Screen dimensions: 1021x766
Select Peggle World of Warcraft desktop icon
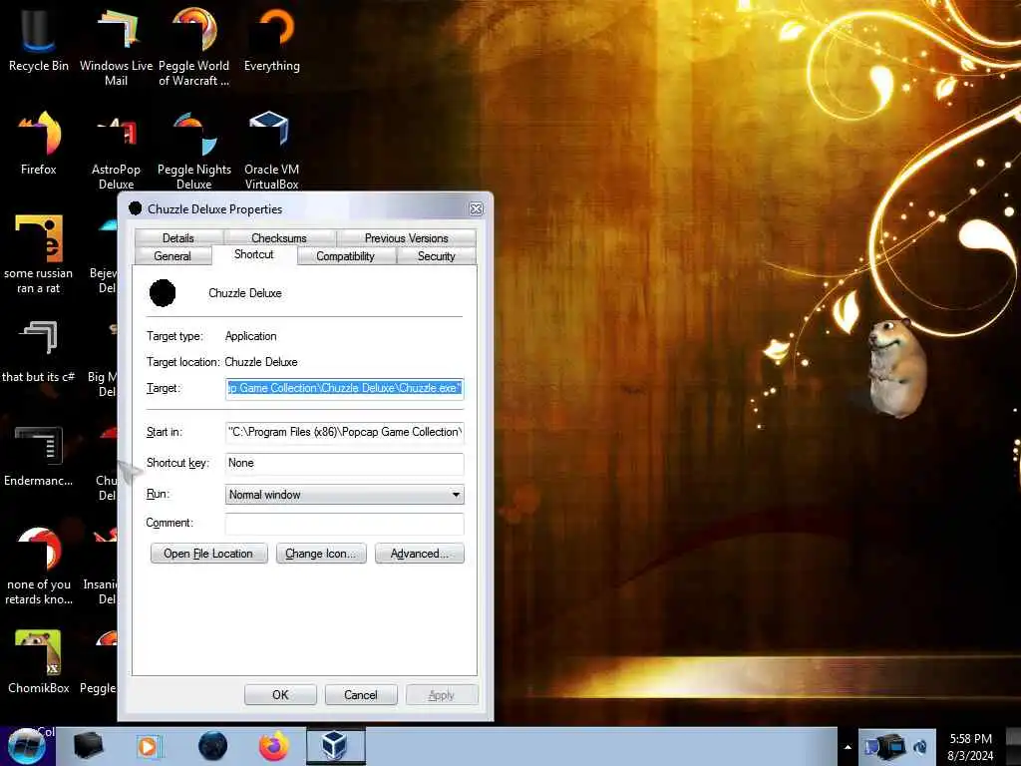[194, 46]
